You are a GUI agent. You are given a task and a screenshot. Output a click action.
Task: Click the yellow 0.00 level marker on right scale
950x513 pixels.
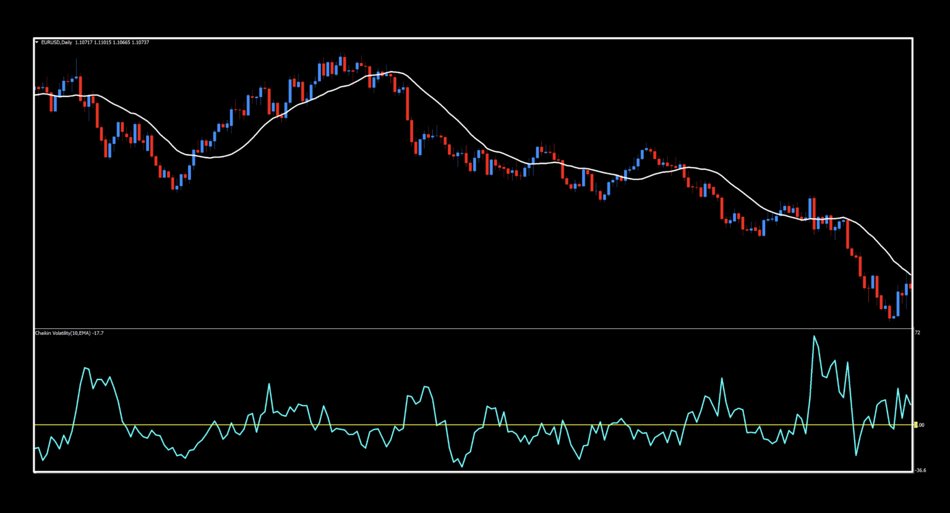click(917, 425)
